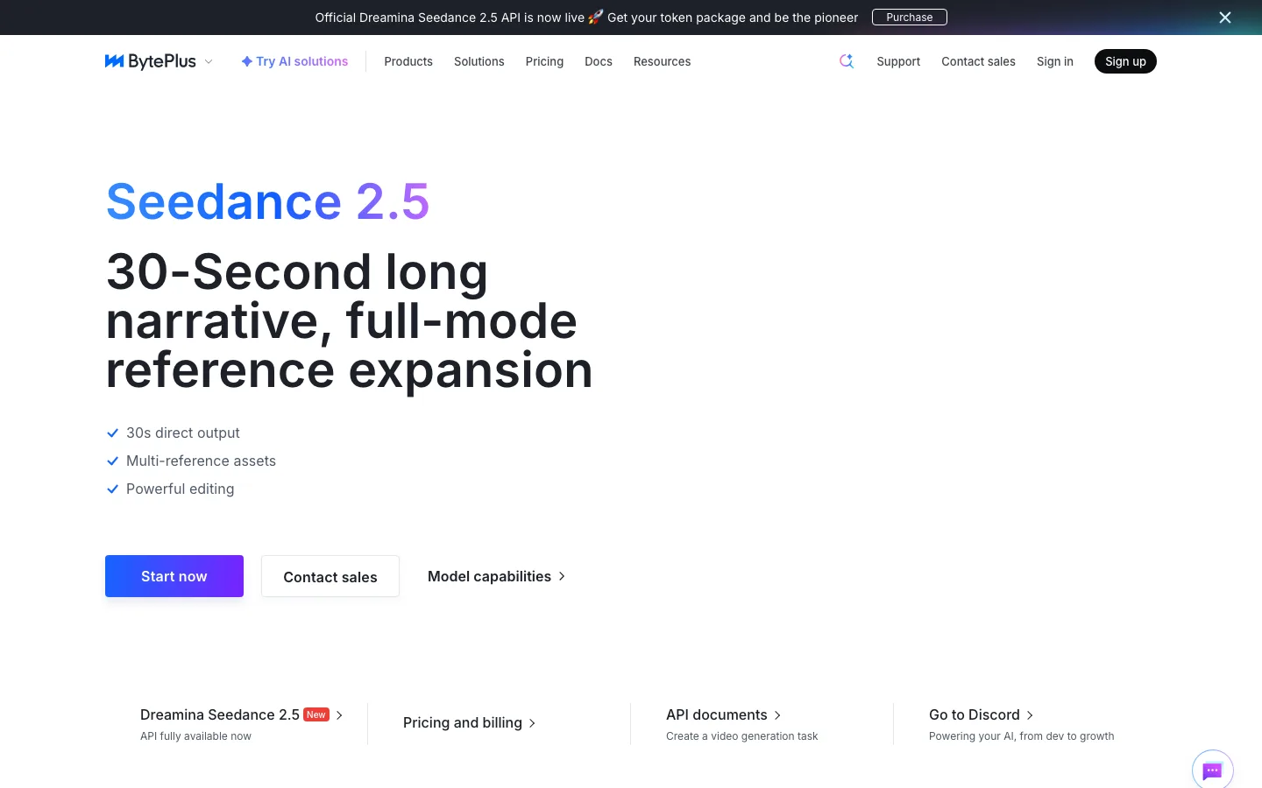Go to Pricing in the navbar
Viewport: 1262px width, 788px height.
click(544, 61)
